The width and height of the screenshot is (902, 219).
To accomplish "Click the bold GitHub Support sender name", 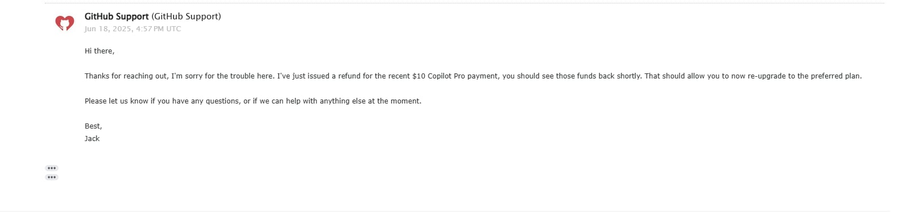I will coord(117,16).
